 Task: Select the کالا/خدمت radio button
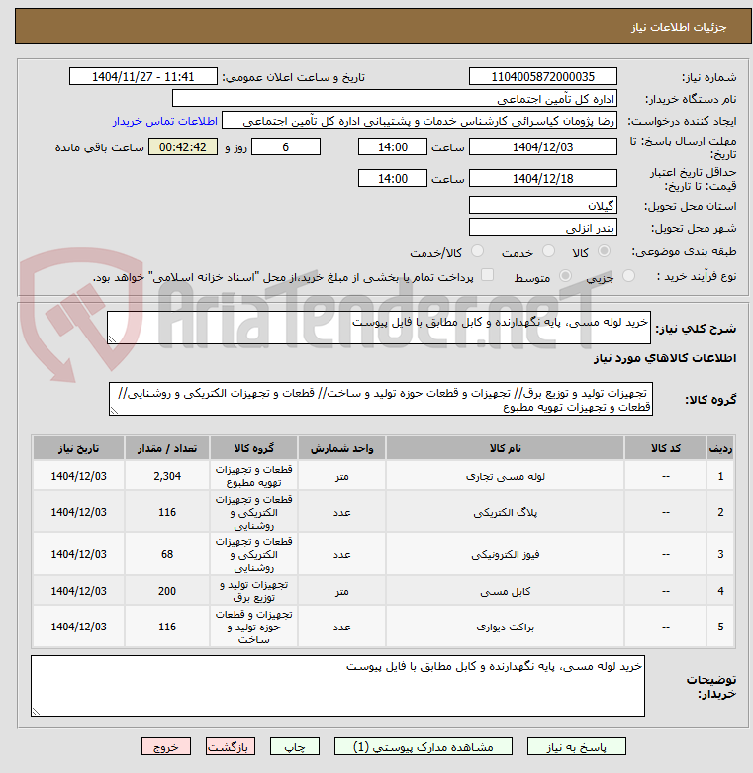pyautogui.click(x=477, y=251)
